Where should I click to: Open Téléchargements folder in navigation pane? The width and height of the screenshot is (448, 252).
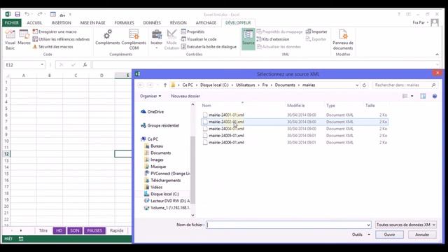click(x=162, y=181)
